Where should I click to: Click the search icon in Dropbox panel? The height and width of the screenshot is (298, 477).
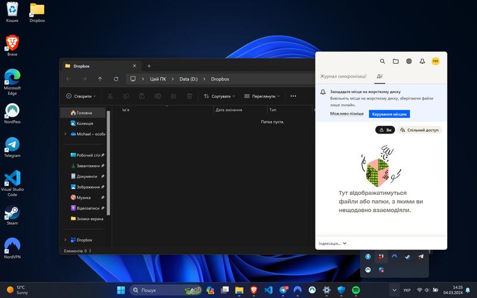383,61
